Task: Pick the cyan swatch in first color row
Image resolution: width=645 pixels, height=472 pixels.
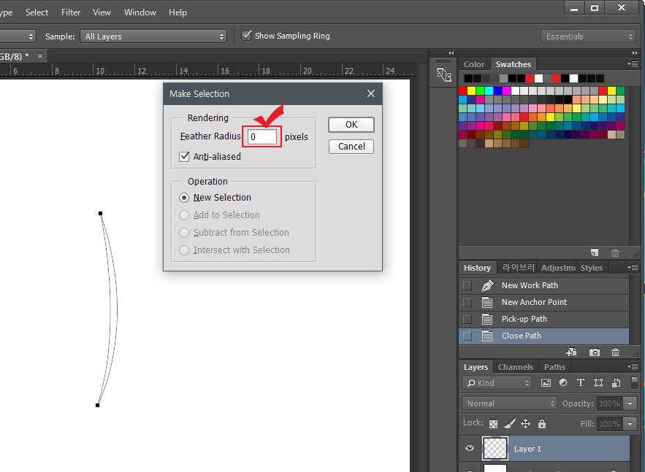Action: tap(489, 90)
